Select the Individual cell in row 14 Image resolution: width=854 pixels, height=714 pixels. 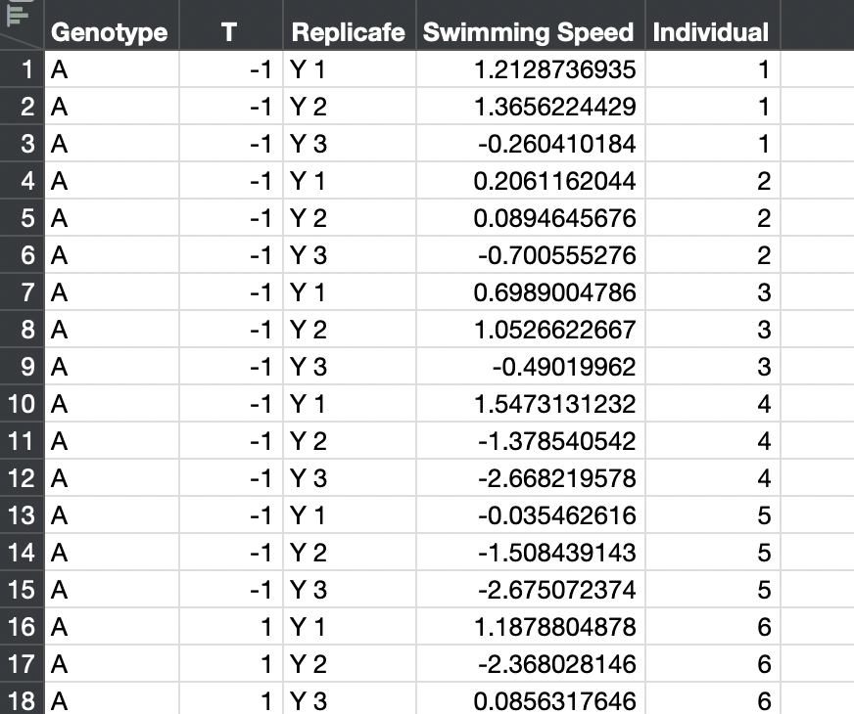click(x=711, y=553)
